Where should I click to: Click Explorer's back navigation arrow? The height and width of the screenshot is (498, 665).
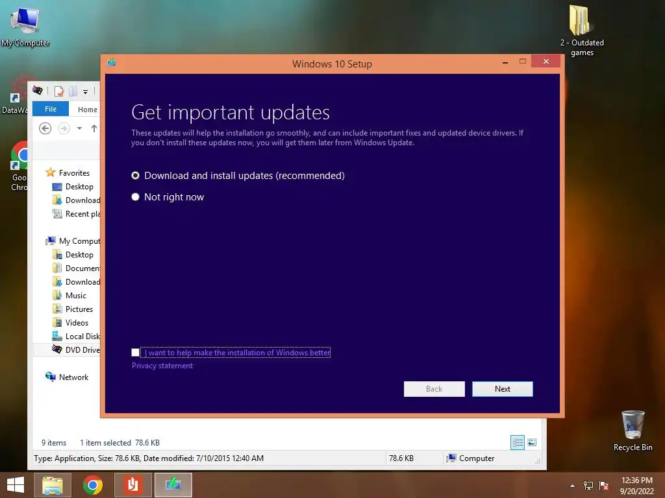[45, 128]
